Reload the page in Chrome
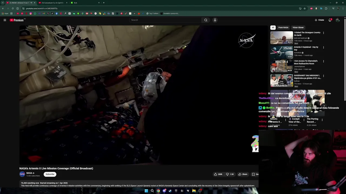 pos(12,8)
